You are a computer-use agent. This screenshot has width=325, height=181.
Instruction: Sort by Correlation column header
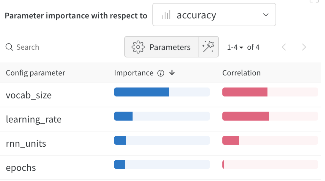241,73
